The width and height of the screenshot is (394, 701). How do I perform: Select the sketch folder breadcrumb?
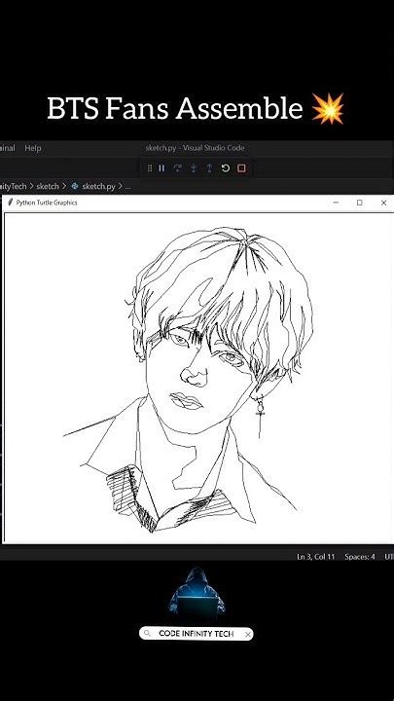click(48, 186)
